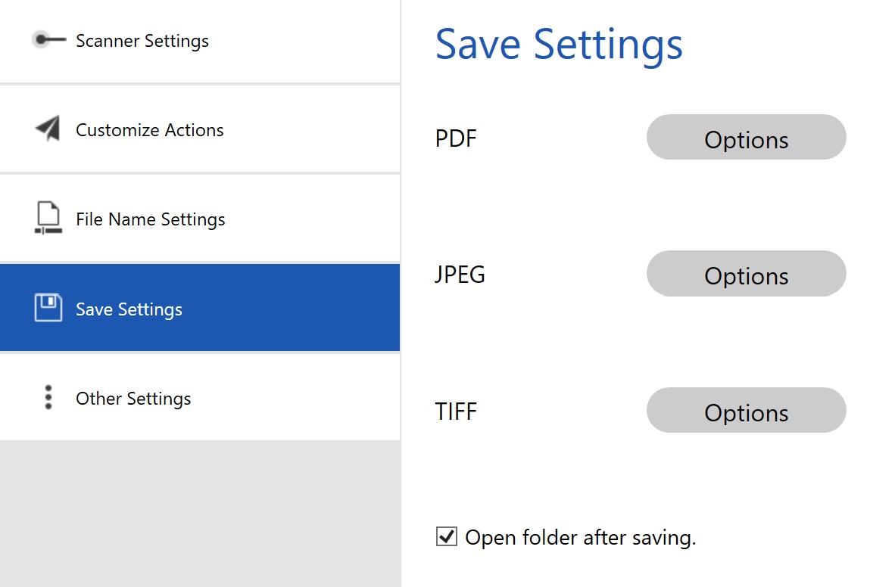Click the JPEG format label
Image resolution: width=895 pixels, height=587 pixels.
460,275
